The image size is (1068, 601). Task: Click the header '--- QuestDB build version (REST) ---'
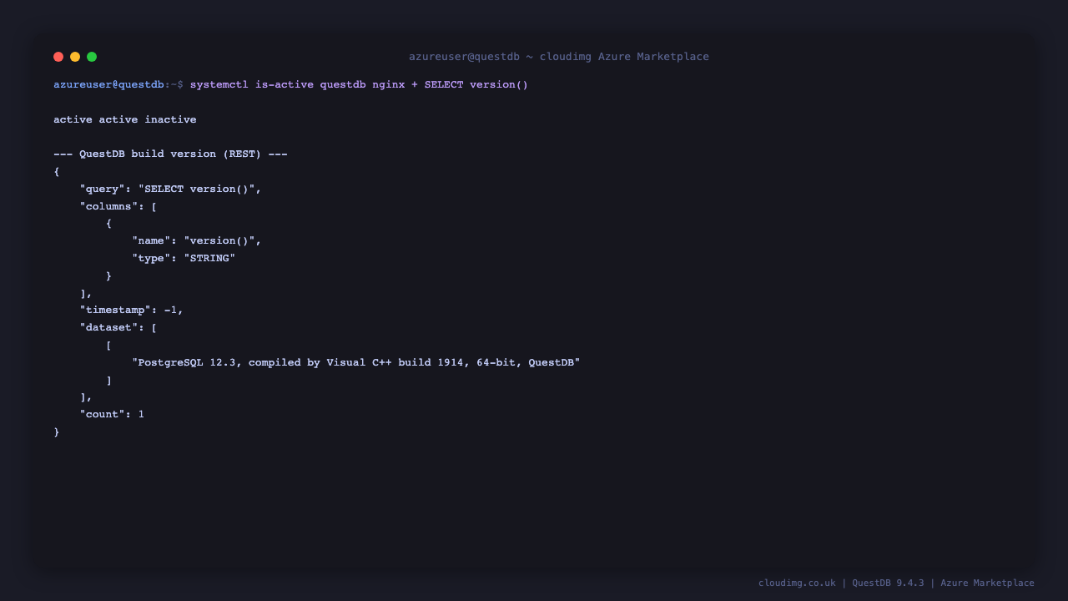[x=170, y=154]
